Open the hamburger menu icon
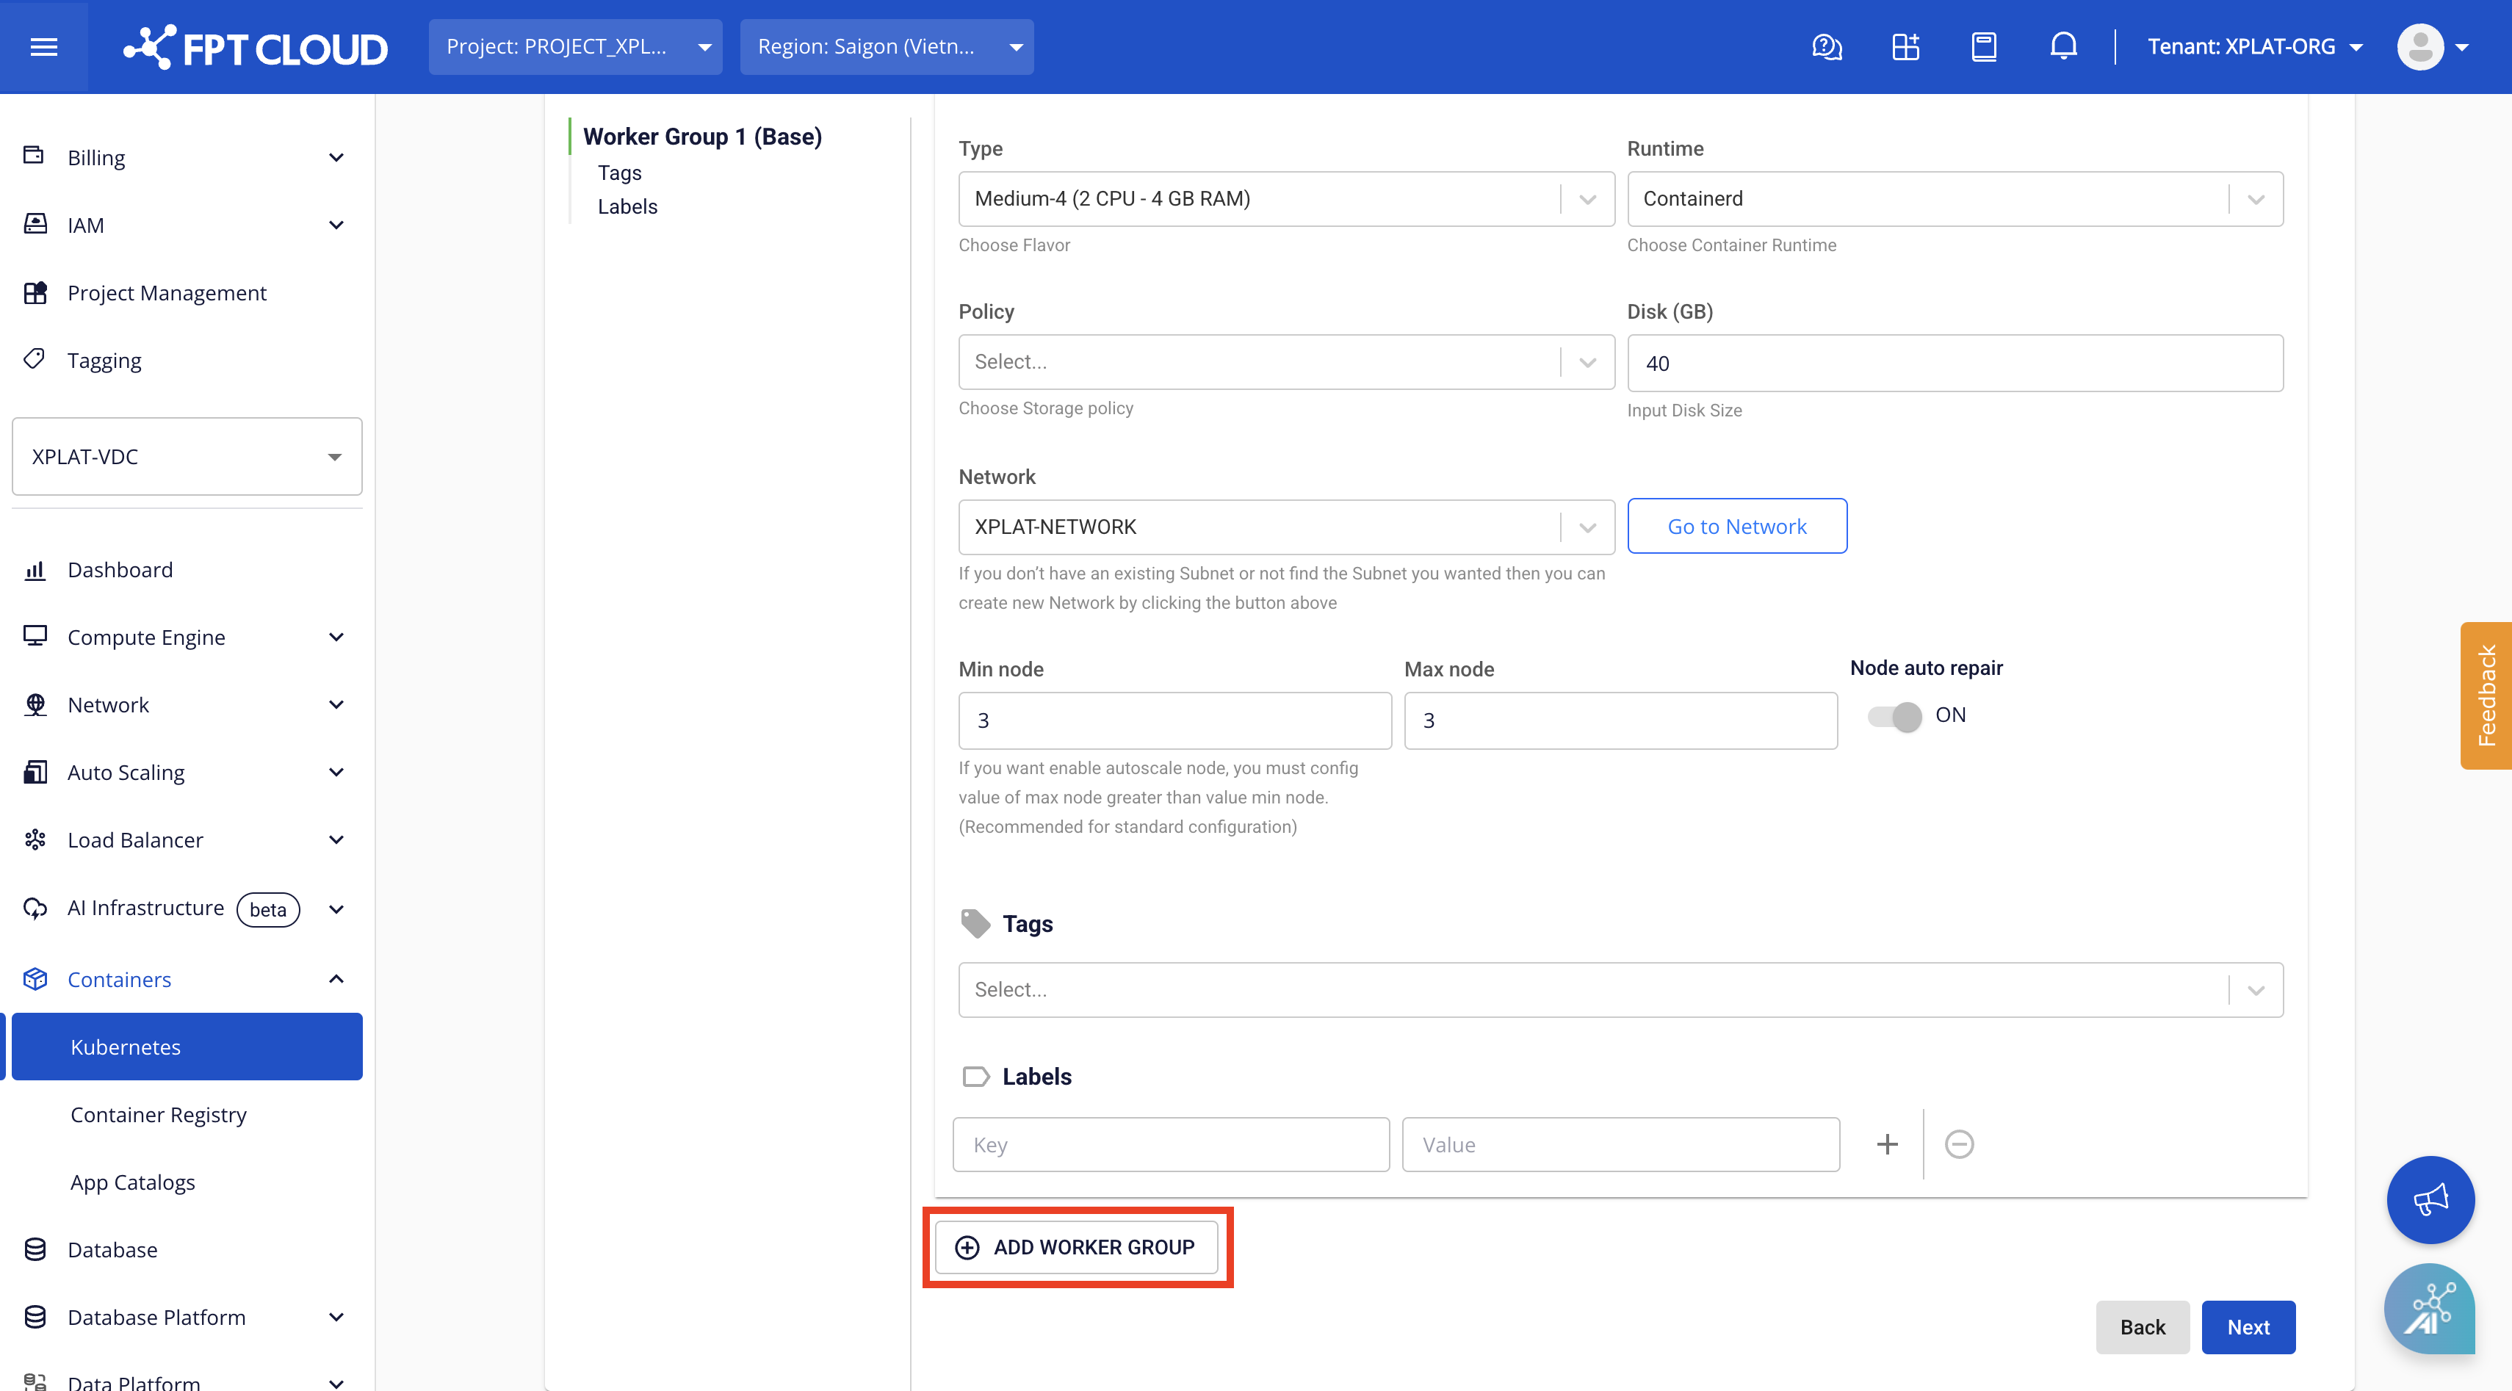This screenshot has height=1391, width=2512. (44, 47)
